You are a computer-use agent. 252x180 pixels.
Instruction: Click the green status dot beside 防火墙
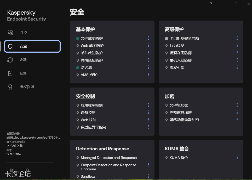(x=78, y=67)
